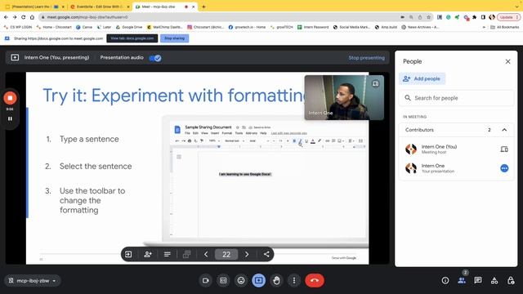
Task: Open Chrome profile avatar
Action: coord(492,17)
